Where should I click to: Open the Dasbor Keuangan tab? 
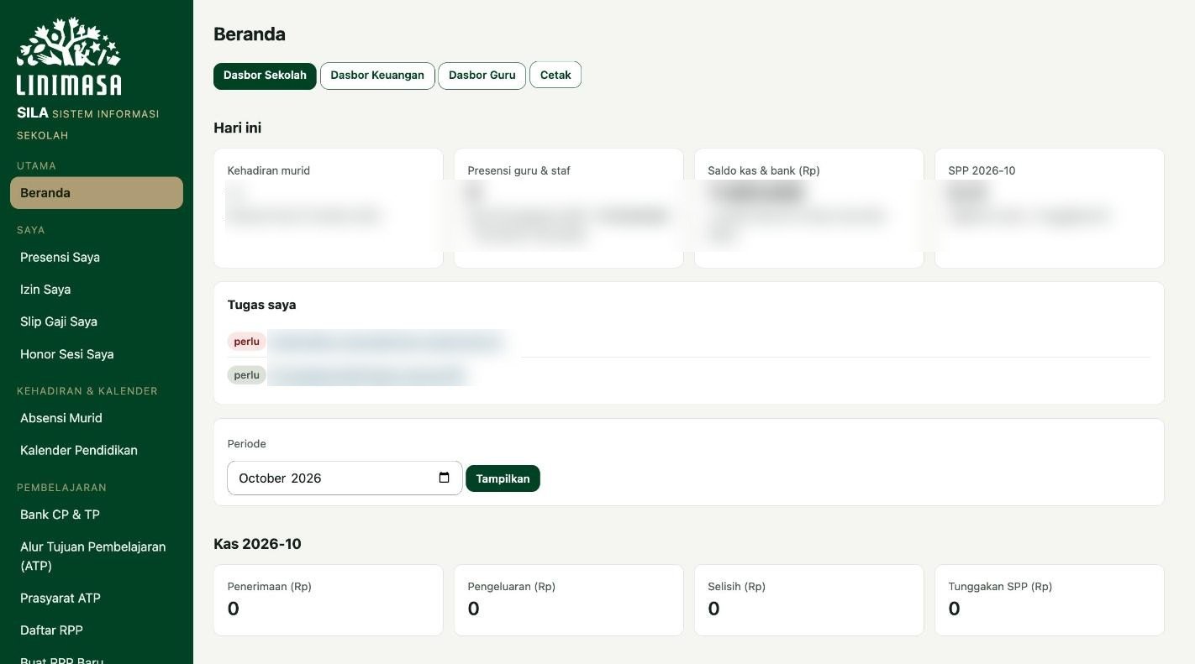pos(377,76)
